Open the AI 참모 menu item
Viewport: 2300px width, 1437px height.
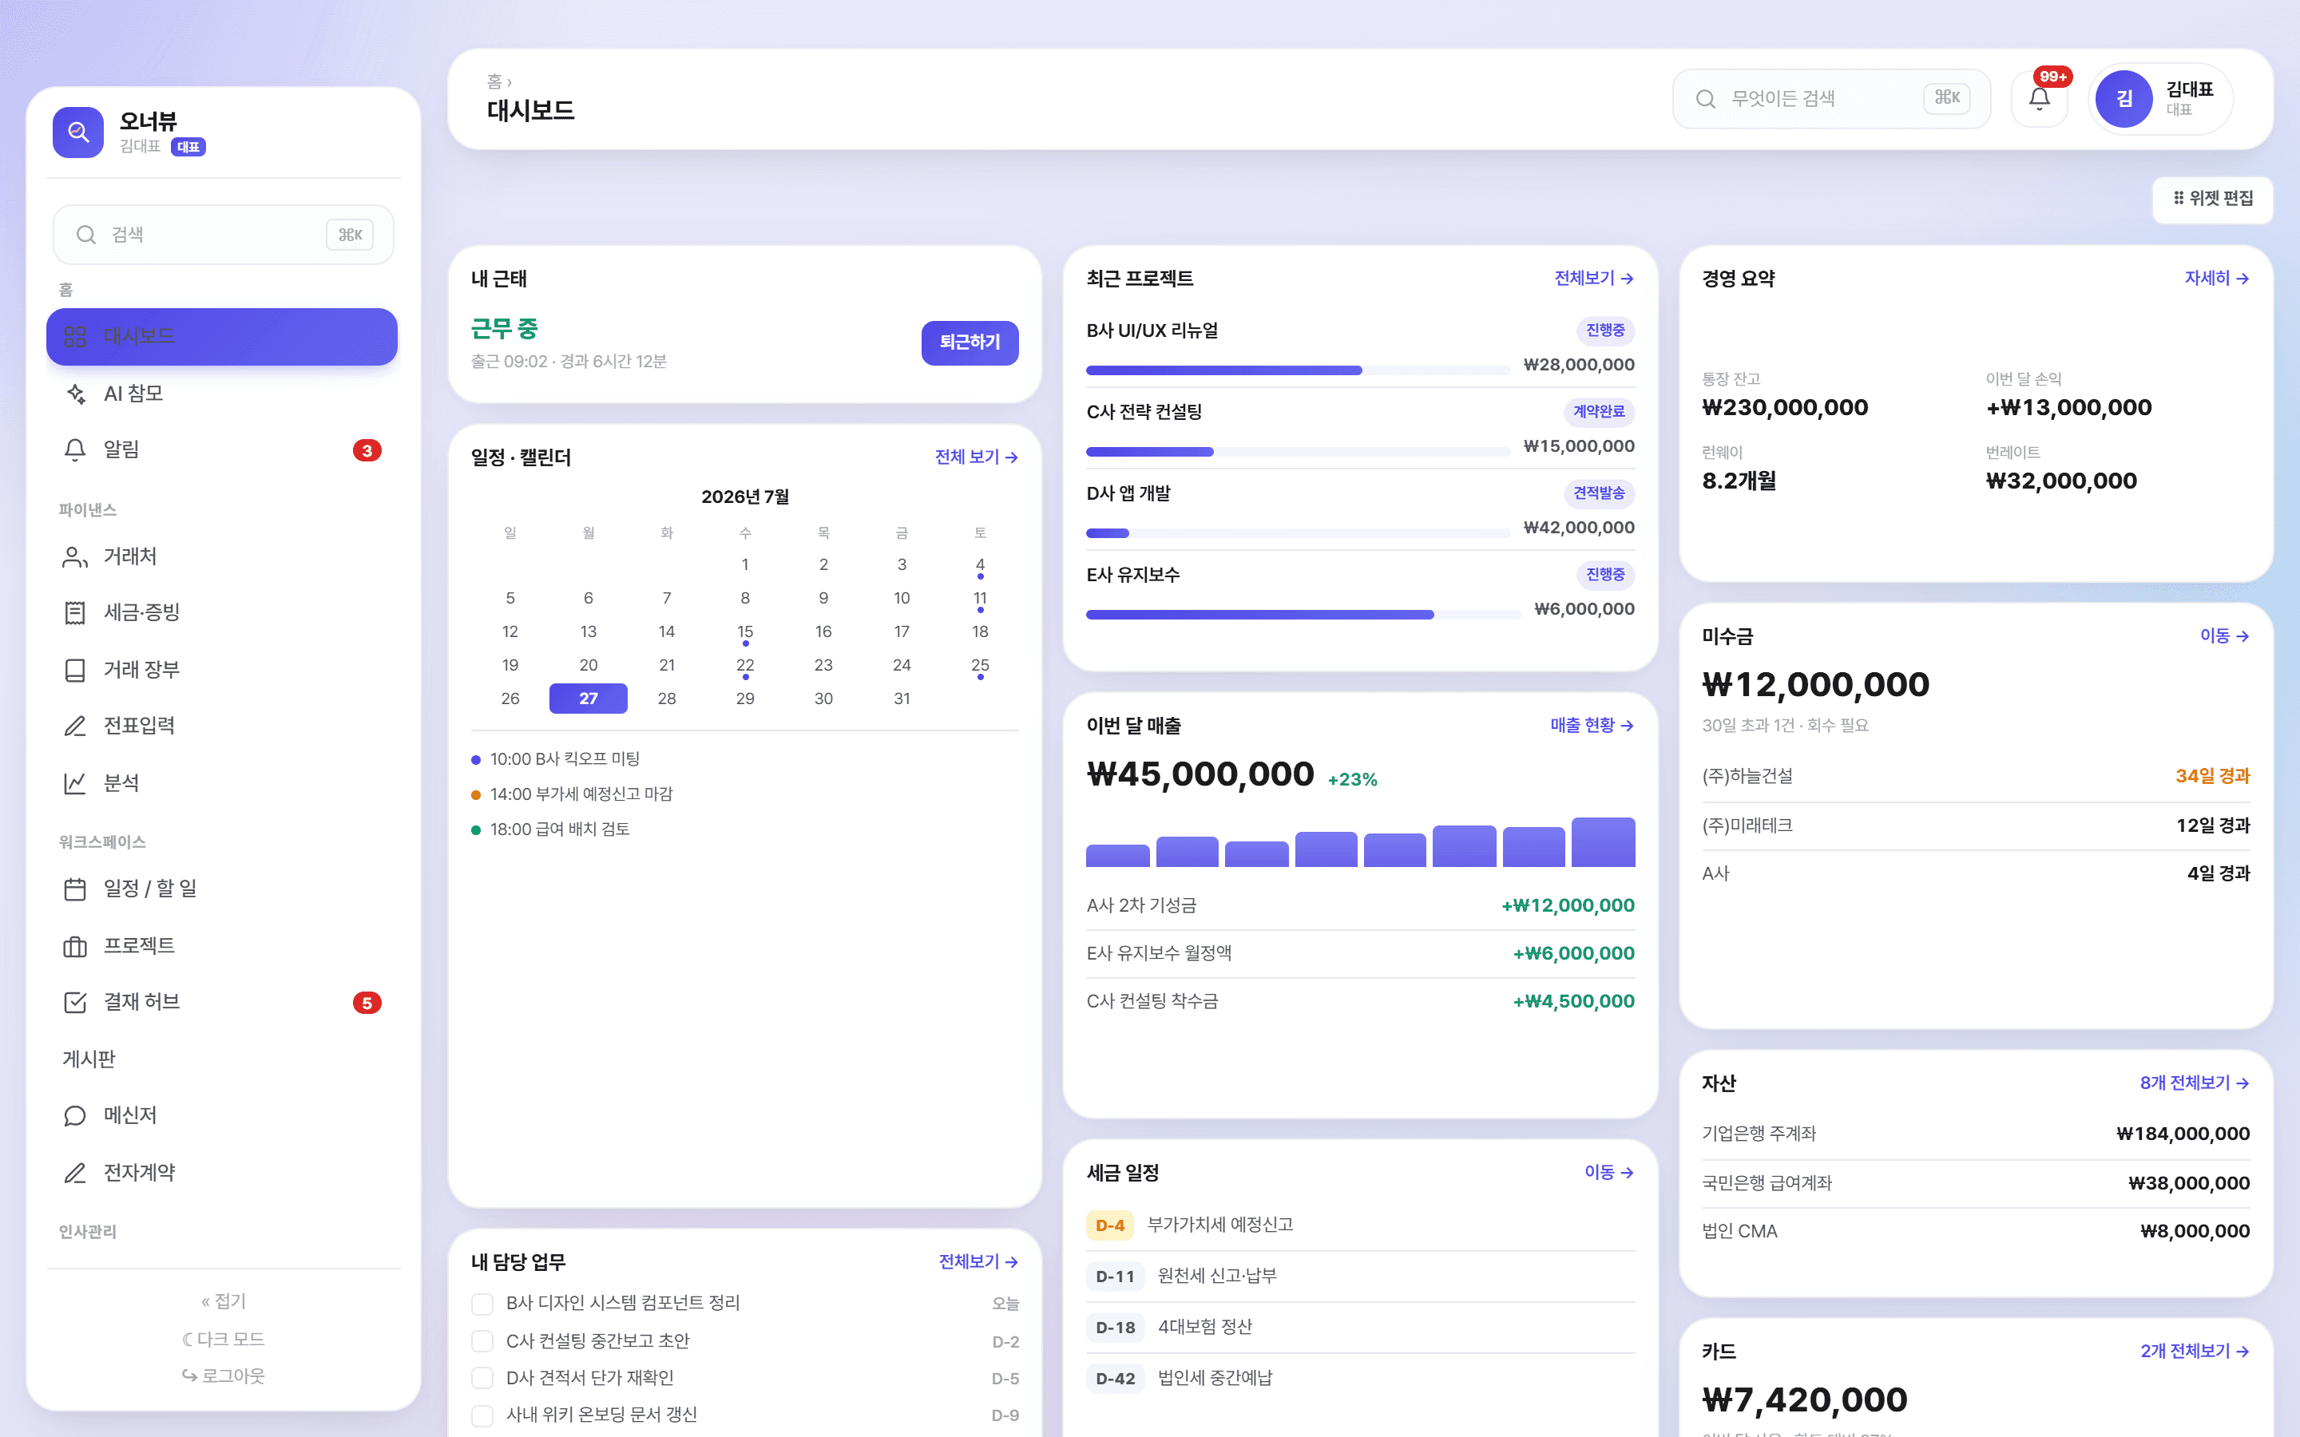(221, 394)
